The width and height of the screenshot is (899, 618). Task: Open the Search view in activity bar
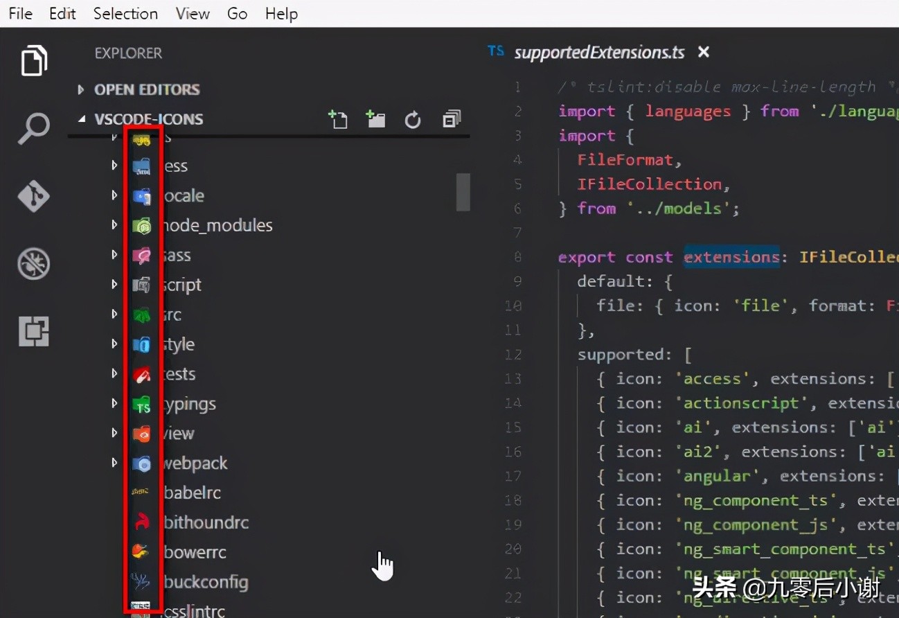coord(34,129)
